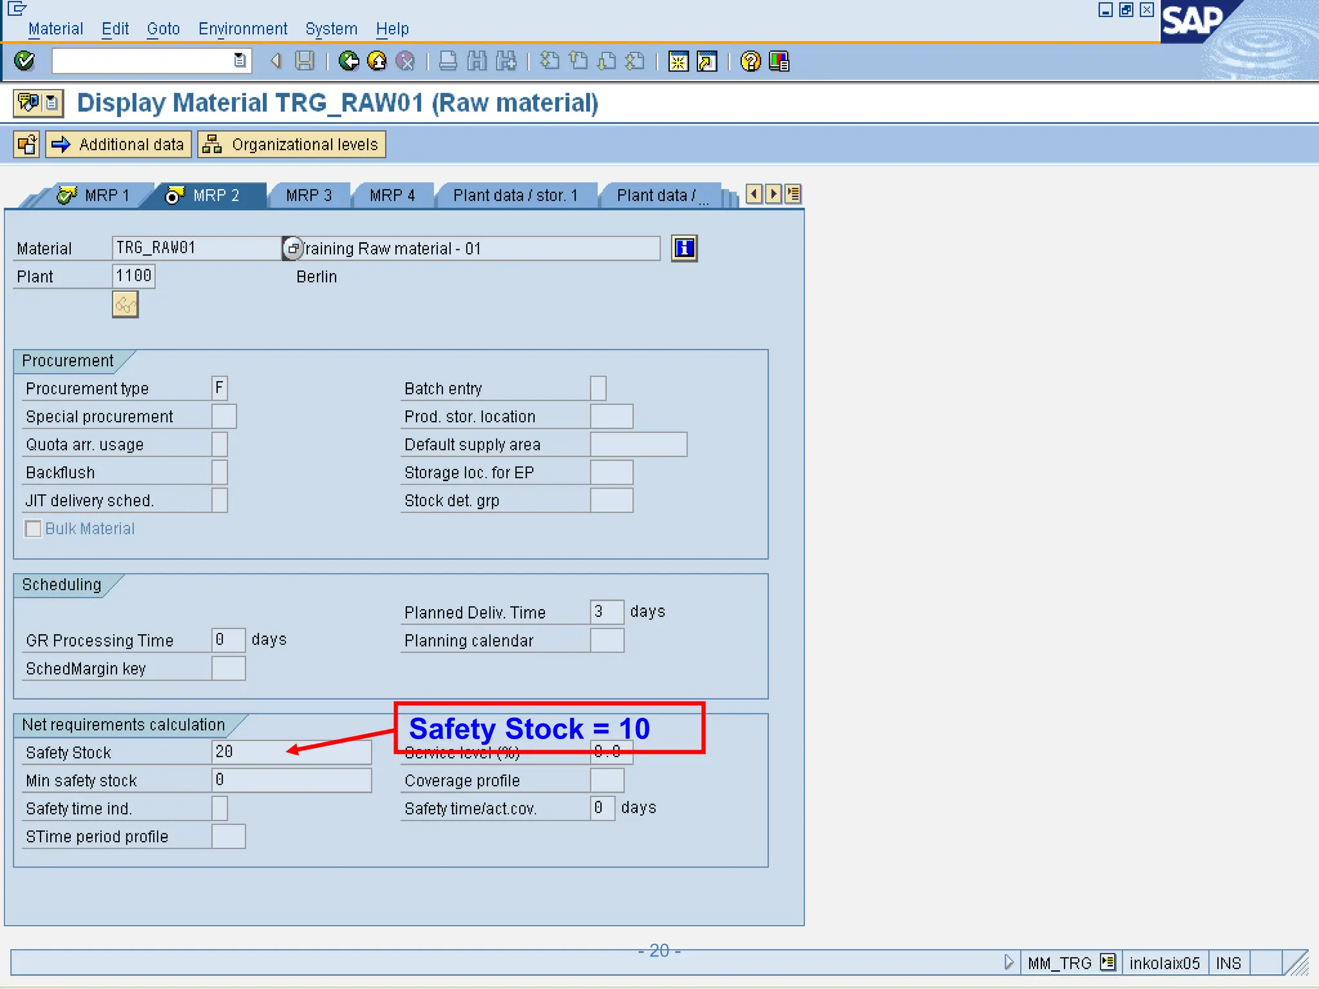Open the command field dropdown history
This screenshot has height=989, width=1319.
(x=240, y=61)
